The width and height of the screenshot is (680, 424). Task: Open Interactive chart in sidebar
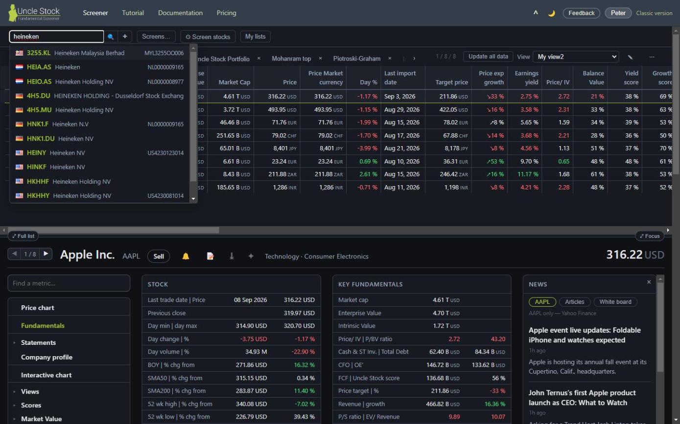(46, 375)
